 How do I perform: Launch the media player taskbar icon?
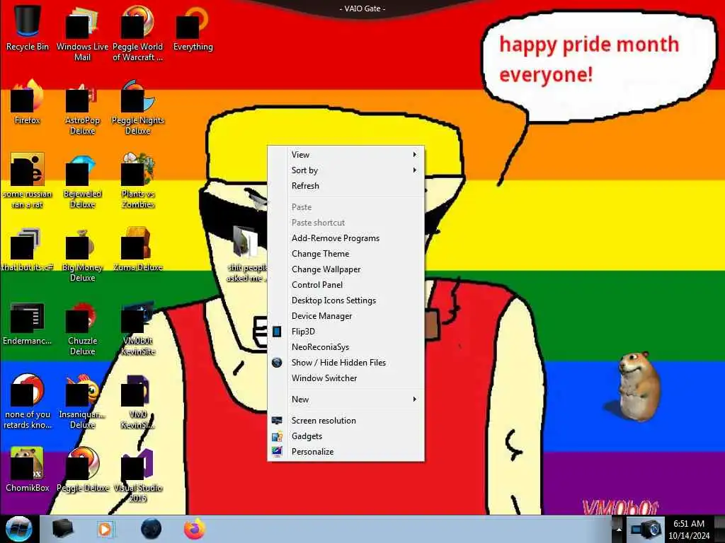[105, 529]
